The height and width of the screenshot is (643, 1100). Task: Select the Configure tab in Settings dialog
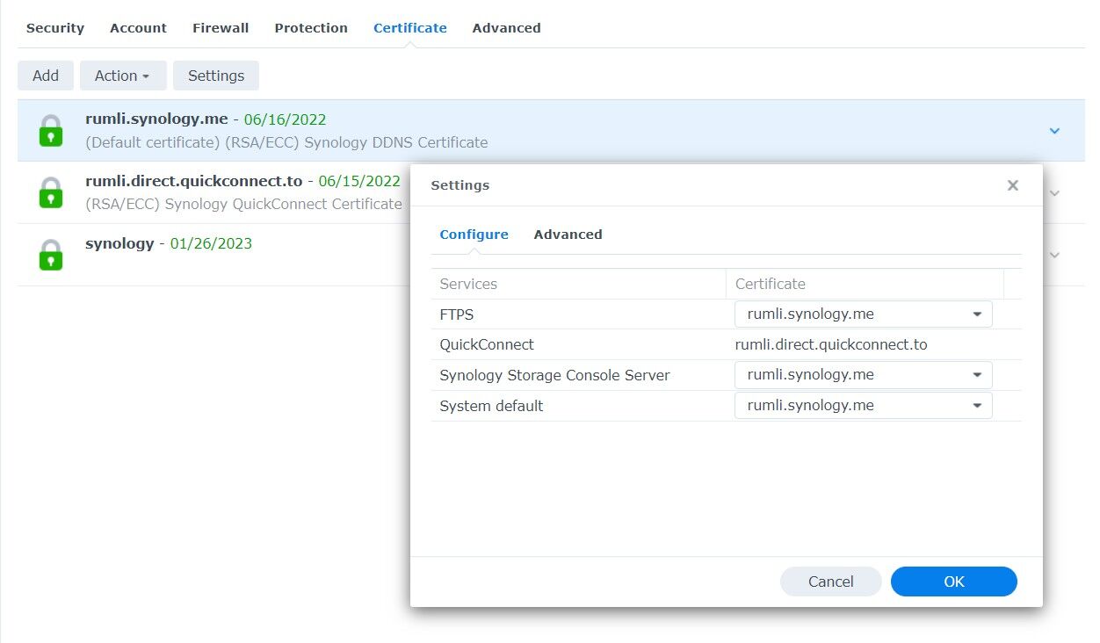[474, 235]
